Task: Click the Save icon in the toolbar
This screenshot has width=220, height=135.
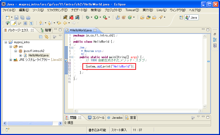Action: pyautogui.click(x=16, y=18)
